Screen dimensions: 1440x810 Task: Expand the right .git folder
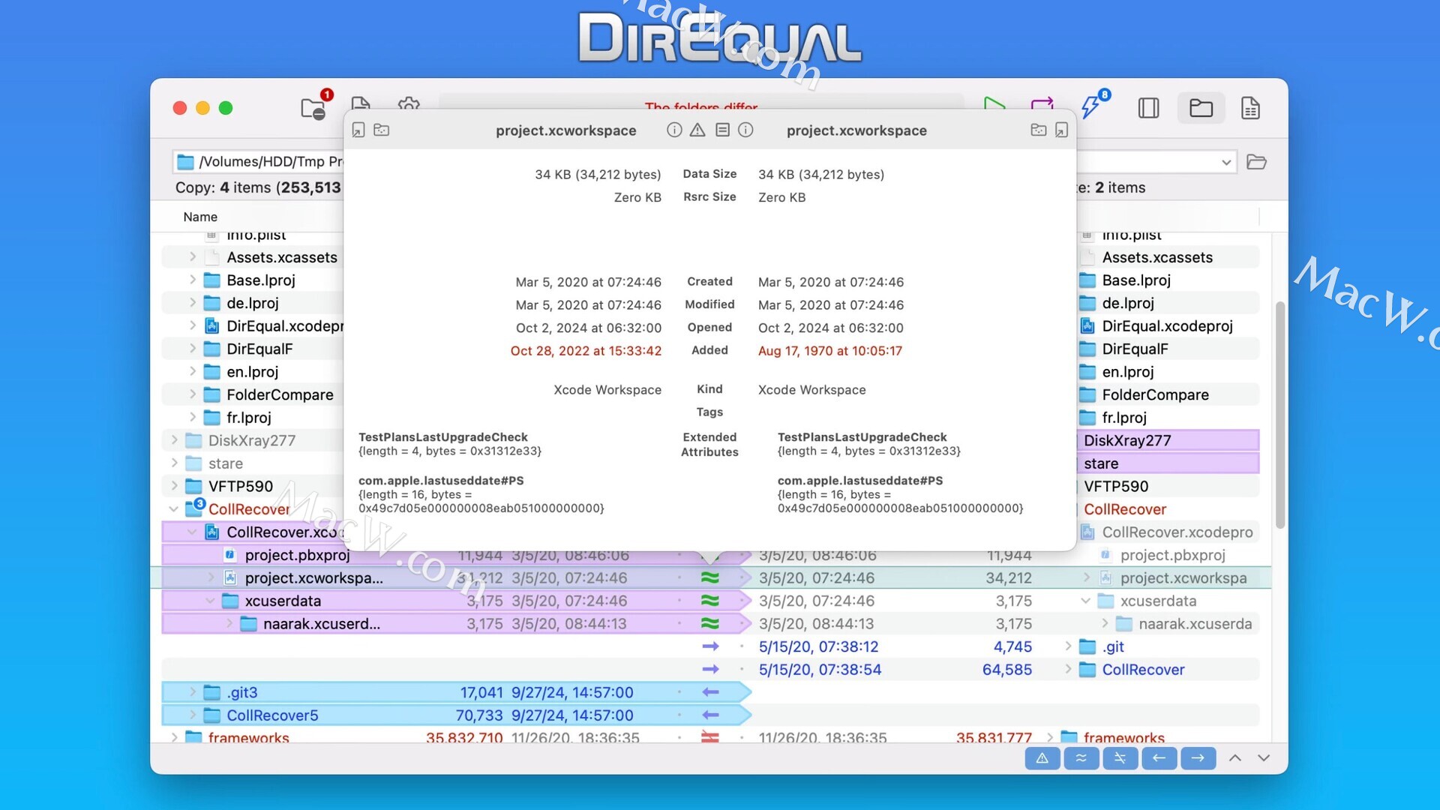coord(1068,646)
